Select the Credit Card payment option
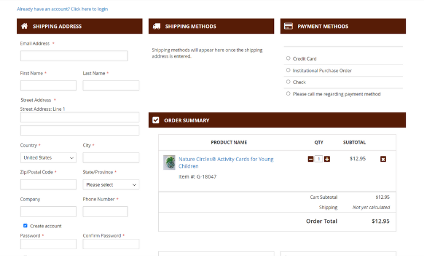This screenshot has height=256, width=424. pos(288,58)
